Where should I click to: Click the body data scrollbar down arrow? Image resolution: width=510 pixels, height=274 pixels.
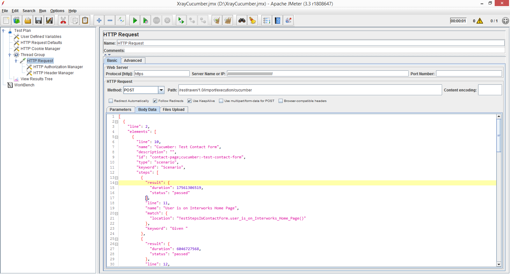[499, 264]
